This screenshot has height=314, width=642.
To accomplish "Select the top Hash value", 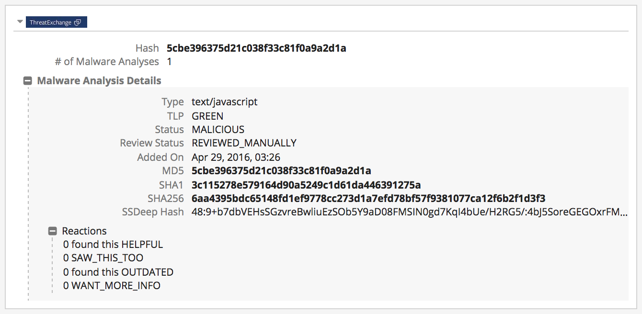I will [x=256, y=48].
